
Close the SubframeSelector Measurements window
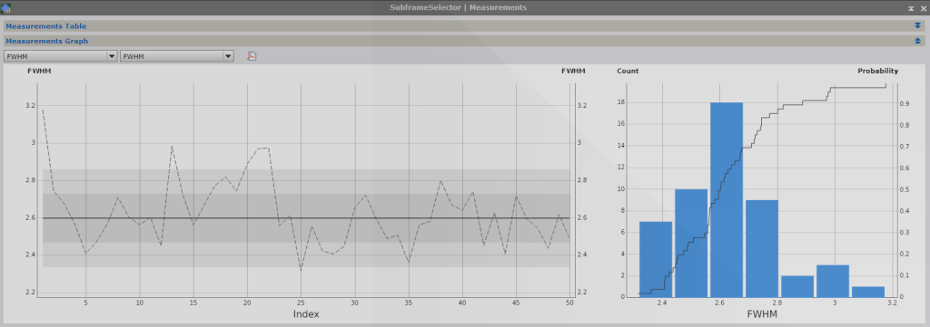pyautogui.click(x=923, y=8)
